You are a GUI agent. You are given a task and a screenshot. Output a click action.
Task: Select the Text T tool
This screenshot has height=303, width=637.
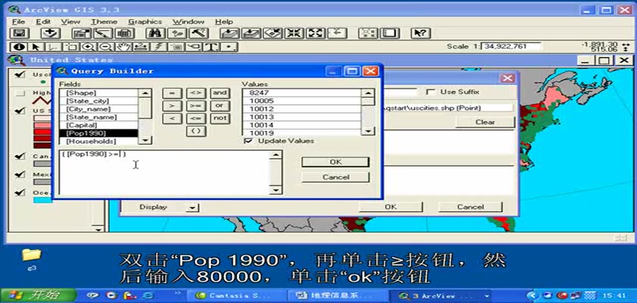point(212,47)
